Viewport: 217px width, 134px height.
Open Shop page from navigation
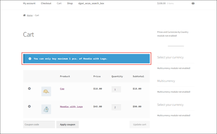point(70,3)
